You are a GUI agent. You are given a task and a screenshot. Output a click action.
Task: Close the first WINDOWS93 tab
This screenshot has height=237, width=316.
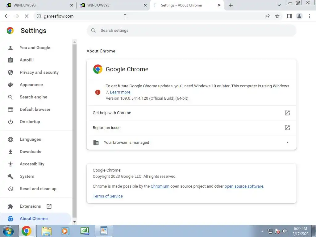pyautogui.click(x=71, y=5)
